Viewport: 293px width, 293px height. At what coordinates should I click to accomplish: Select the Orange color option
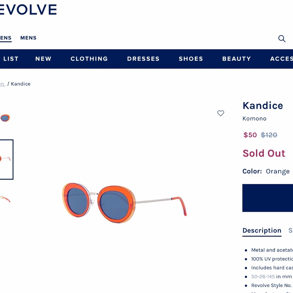[x=277, y=171]
